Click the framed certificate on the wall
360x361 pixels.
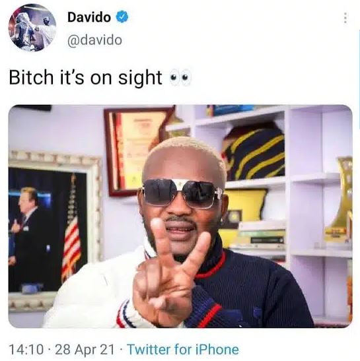click(x=137, y=150)
